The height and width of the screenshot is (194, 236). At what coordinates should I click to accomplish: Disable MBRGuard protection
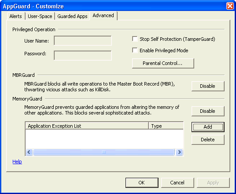208,86
